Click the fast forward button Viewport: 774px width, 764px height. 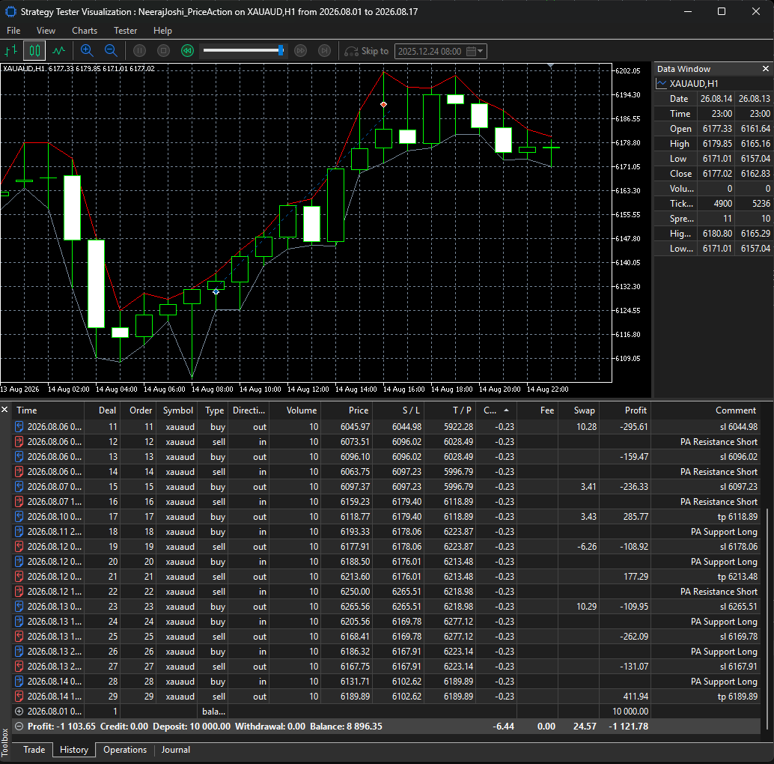[x=300, y=50]
